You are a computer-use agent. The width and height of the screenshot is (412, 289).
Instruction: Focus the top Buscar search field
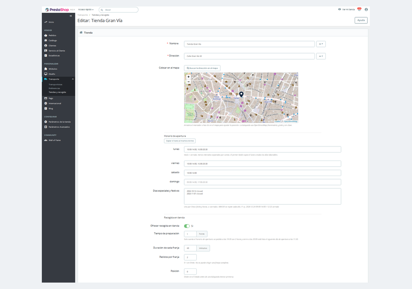[x=118, y=10]
